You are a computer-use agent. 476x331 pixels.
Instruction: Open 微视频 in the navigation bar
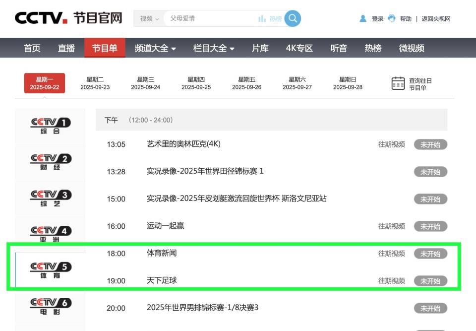tap(412, 48)
